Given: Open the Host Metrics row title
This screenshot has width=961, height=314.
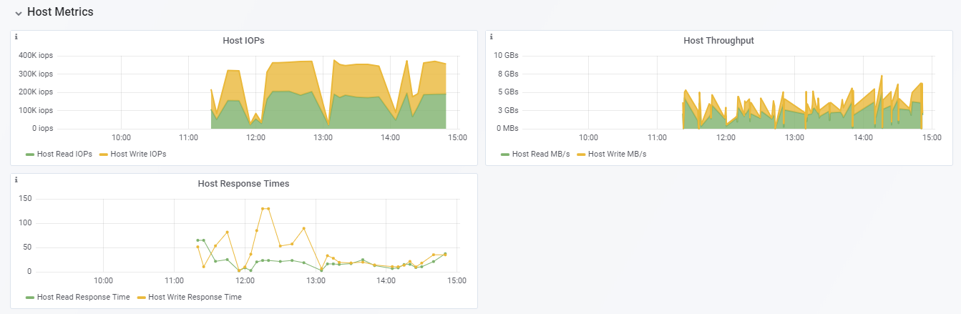Looking at the screenshot, I should [x=60, y=12].
